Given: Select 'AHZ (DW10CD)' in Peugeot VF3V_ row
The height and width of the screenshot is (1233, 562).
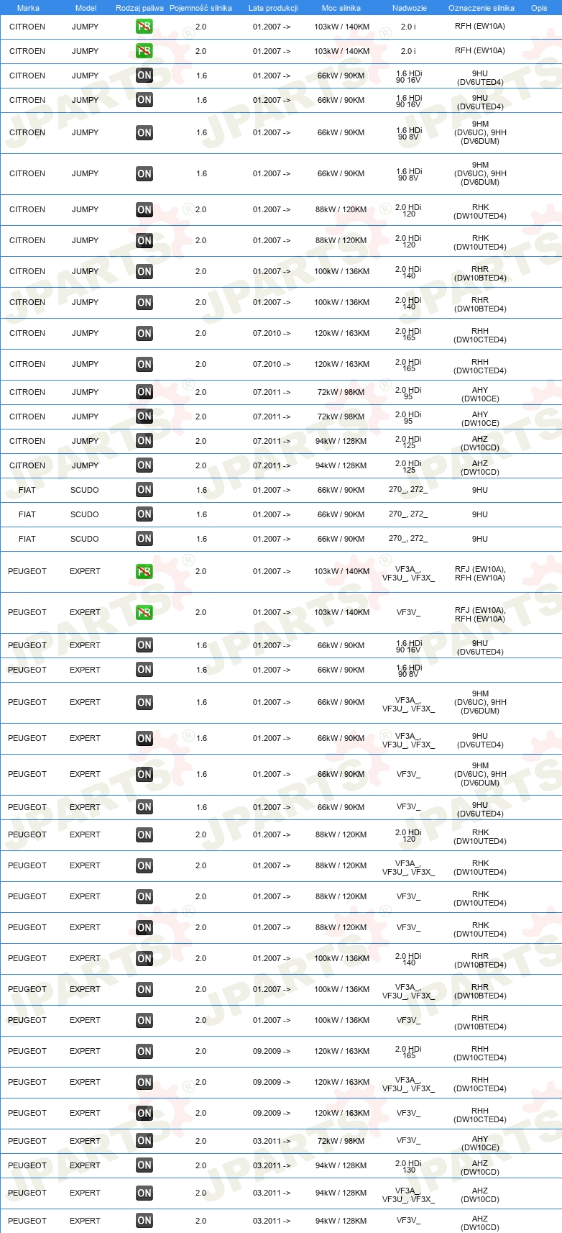Looking at the screenshot, I should tap(480, 1223).
